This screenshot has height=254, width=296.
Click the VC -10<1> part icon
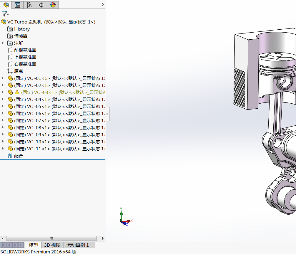click(x=10, y=142)
